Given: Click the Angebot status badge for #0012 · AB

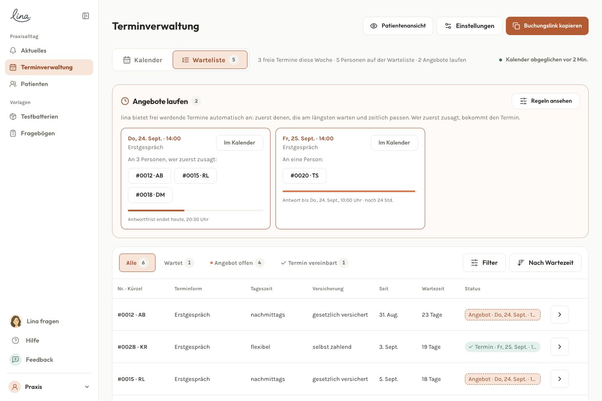Looking at the screenshot, I should (x=503, y=315).
